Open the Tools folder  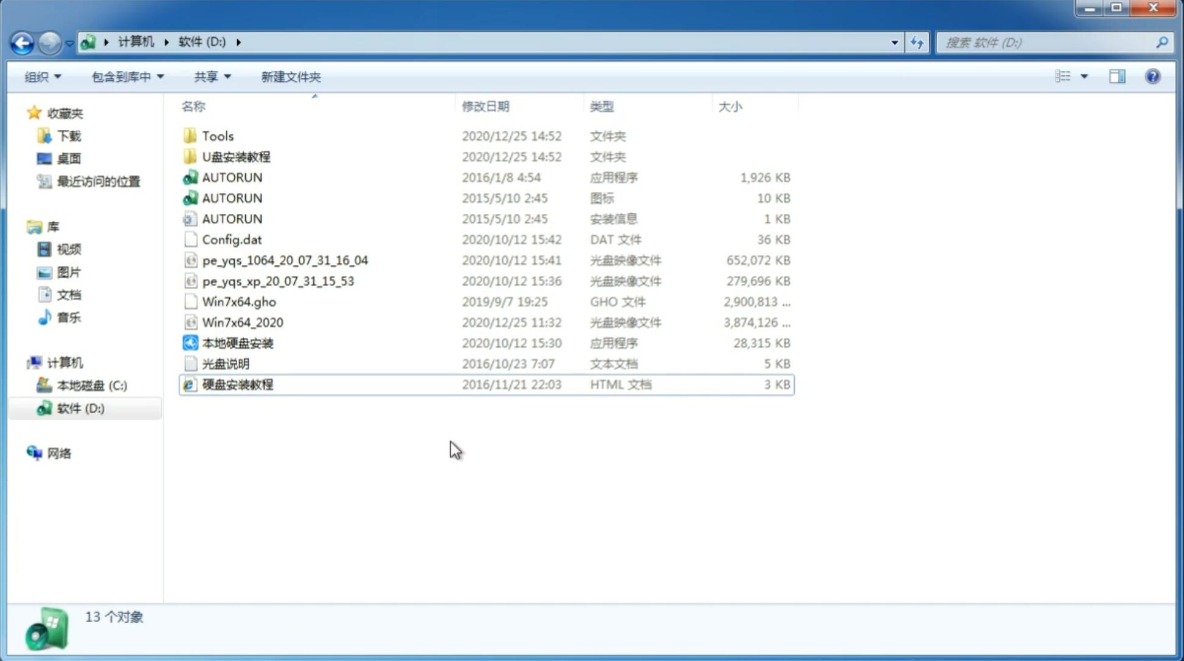(216, 135)
